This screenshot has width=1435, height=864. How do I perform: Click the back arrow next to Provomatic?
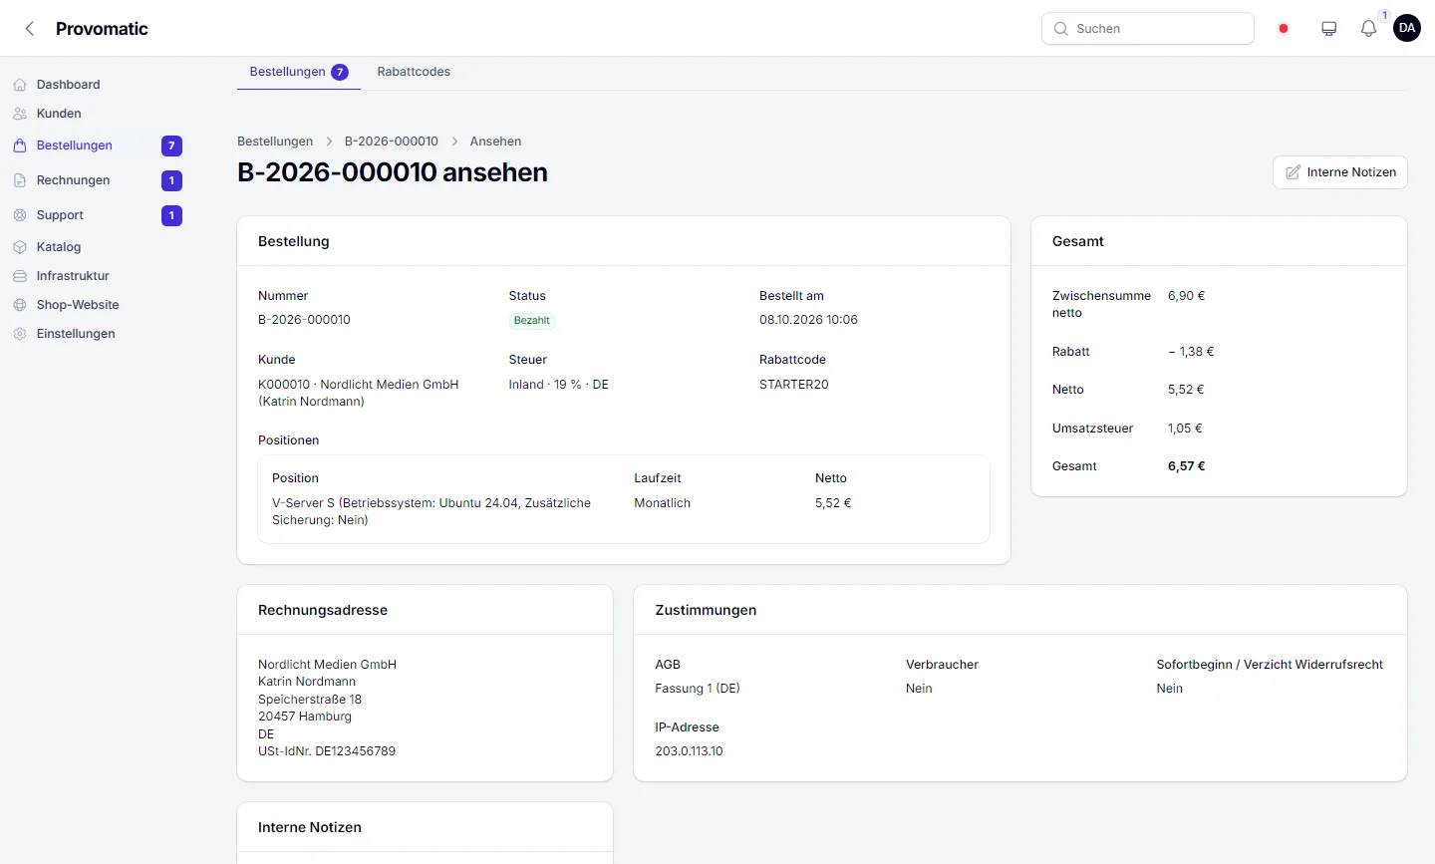[x=30, y=29]
